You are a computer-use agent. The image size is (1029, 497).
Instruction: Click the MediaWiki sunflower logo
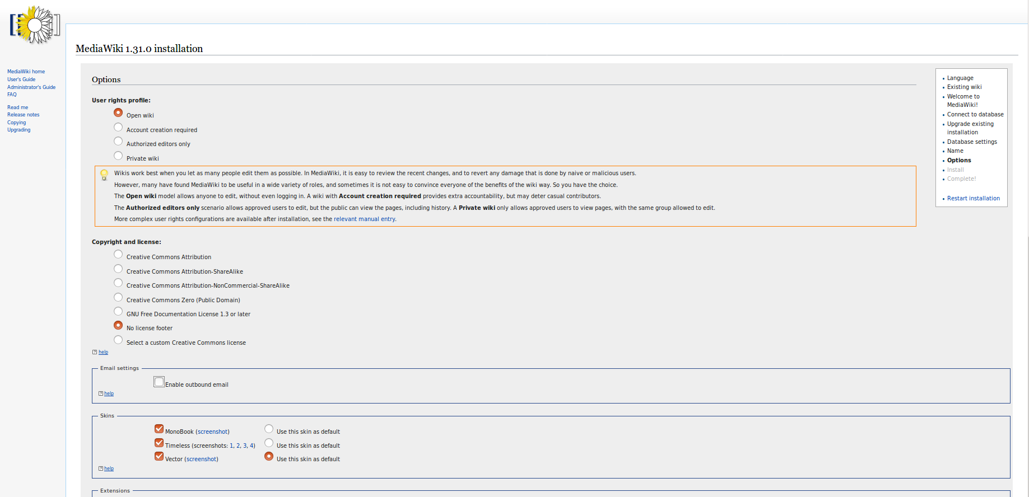click(35, 25)
